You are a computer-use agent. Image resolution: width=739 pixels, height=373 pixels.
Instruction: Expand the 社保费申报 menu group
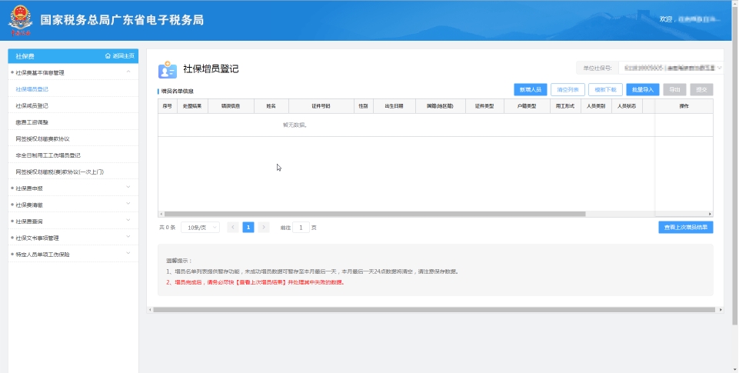coord(128,188)
